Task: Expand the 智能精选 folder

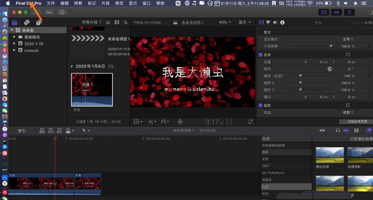Action: click(x=14, y=37)
